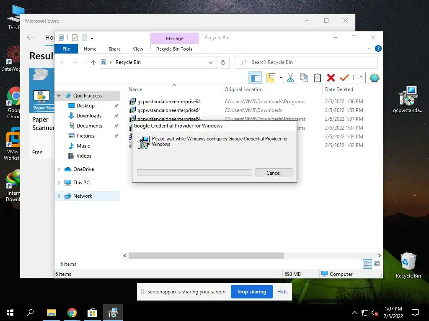Image resolution: width=429 pixels, height=321 pixels.
Task: Click the Refresh button in address bar
Action: point(223,63)
